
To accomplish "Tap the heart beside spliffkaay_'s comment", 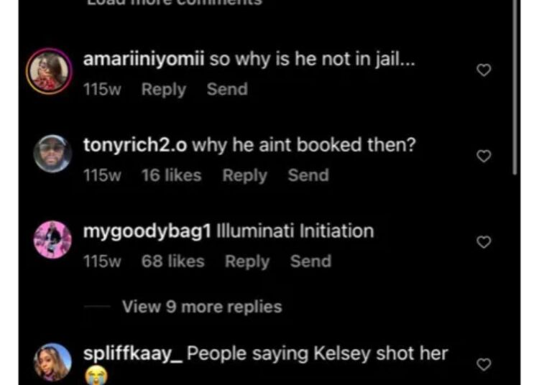I will coord(484,364).
